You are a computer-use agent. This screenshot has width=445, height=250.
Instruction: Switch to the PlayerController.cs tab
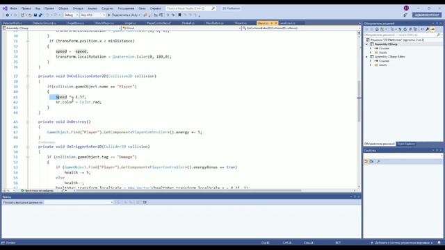tap(159, 23)
